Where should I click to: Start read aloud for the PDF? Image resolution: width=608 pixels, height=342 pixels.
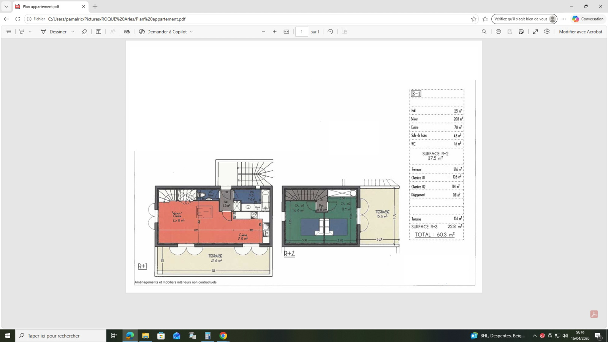pos(112,32)
